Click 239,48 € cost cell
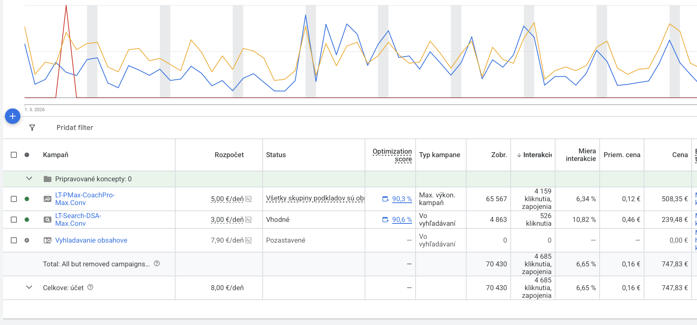The image size is (697, 325). tap(675, 220)
